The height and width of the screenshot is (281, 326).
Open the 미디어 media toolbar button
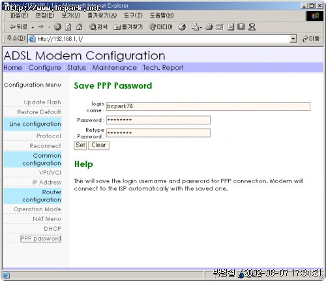[x=160, y=27]
